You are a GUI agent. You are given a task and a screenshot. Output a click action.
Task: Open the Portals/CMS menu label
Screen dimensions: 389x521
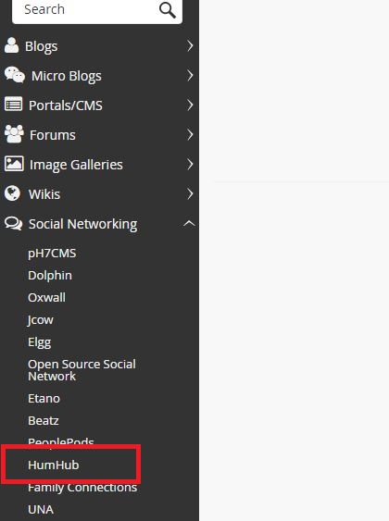66,105
